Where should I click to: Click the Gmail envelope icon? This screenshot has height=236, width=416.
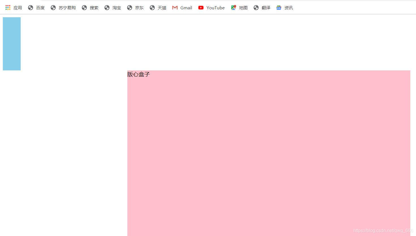[x=175, y=8]
